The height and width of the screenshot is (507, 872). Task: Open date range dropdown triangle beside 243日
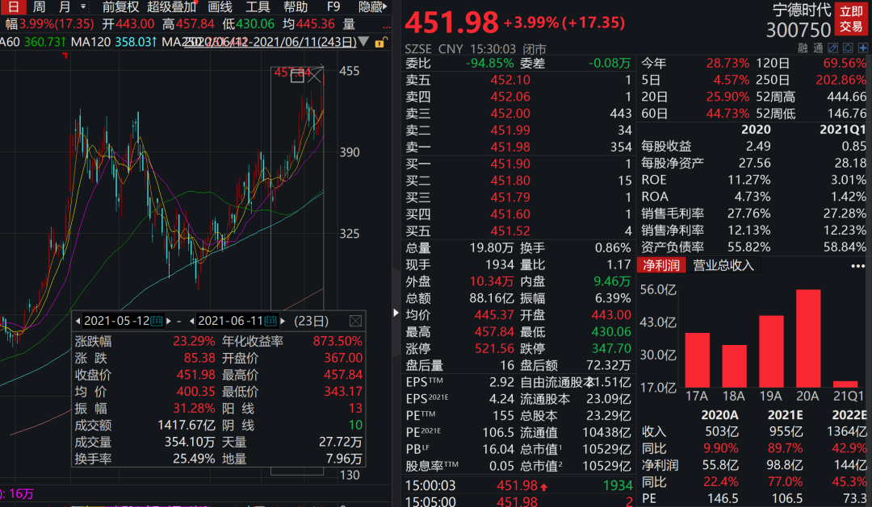[363, 42]
